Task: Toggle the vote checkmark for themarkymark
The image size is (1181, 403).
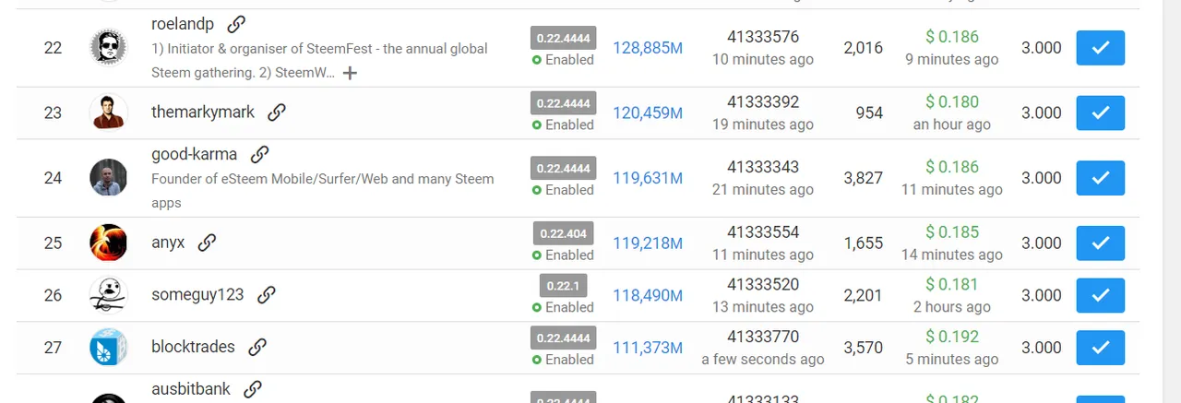Action: (1100, 113)
